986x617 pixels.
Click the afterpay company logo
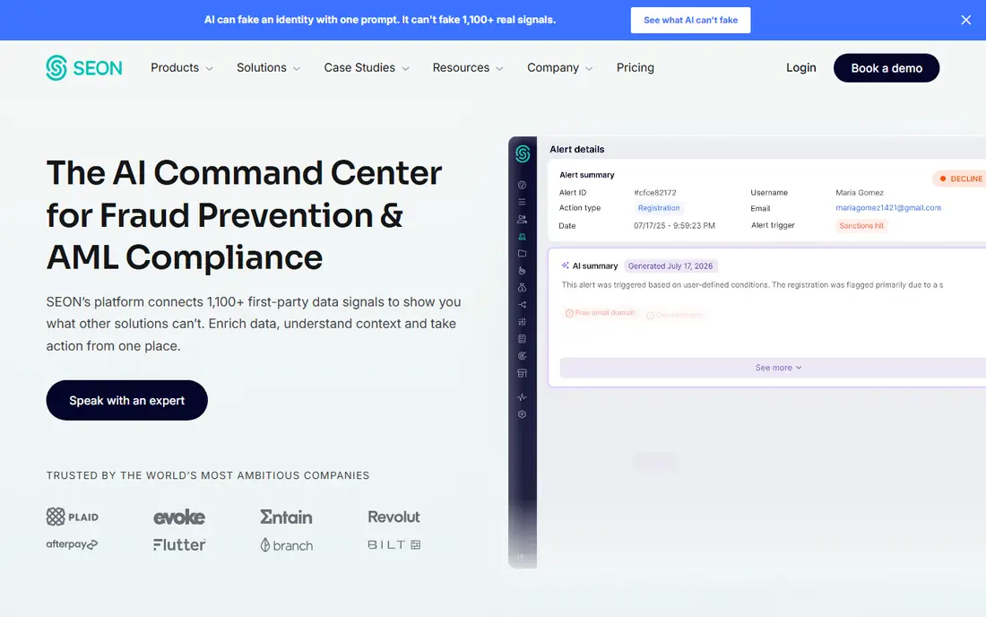point(72,544)
